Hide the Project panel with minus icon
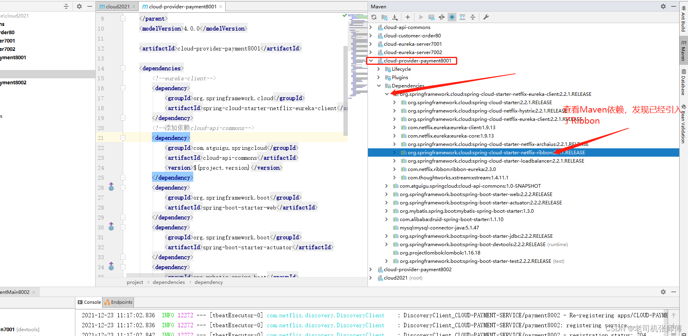This screenshot has height=336, width=688. (x=90, y=6)
